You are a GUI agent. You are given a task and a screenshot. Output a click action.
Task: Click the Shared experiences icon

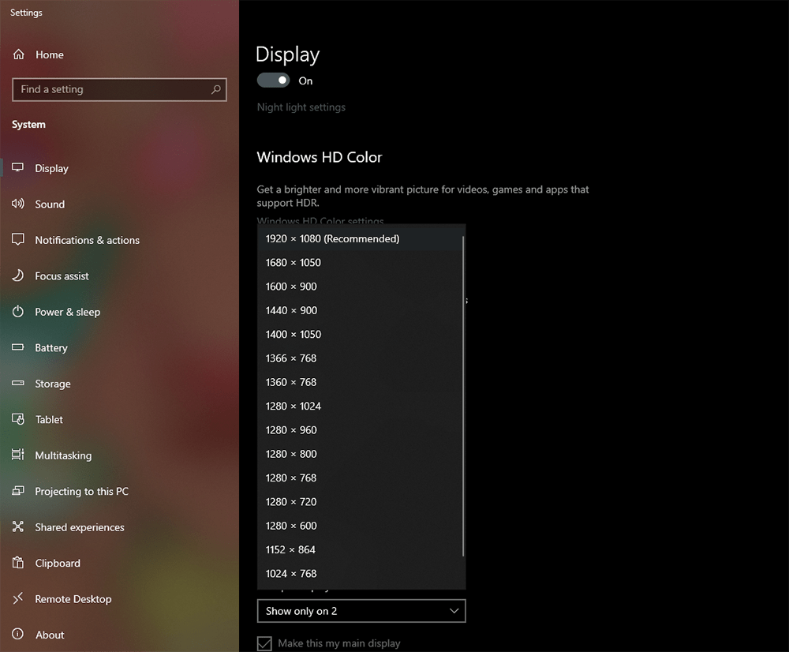pyautogui.click(x=17, y=526)
